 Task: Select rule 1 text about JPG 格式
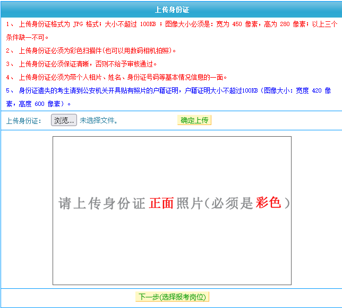172,31
